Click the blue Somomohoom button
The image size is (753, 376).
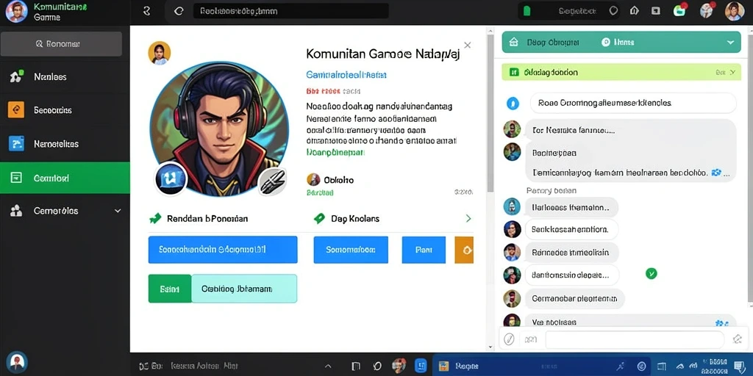(x=351, y=250)
